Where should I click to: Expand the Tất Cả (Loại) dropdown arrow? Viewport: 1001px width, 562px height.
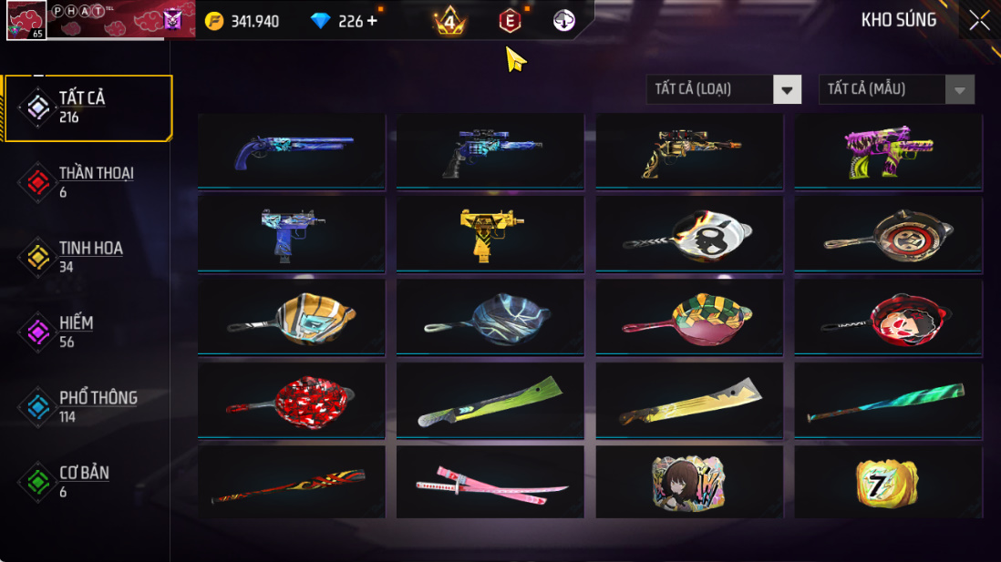pos(787,89)
